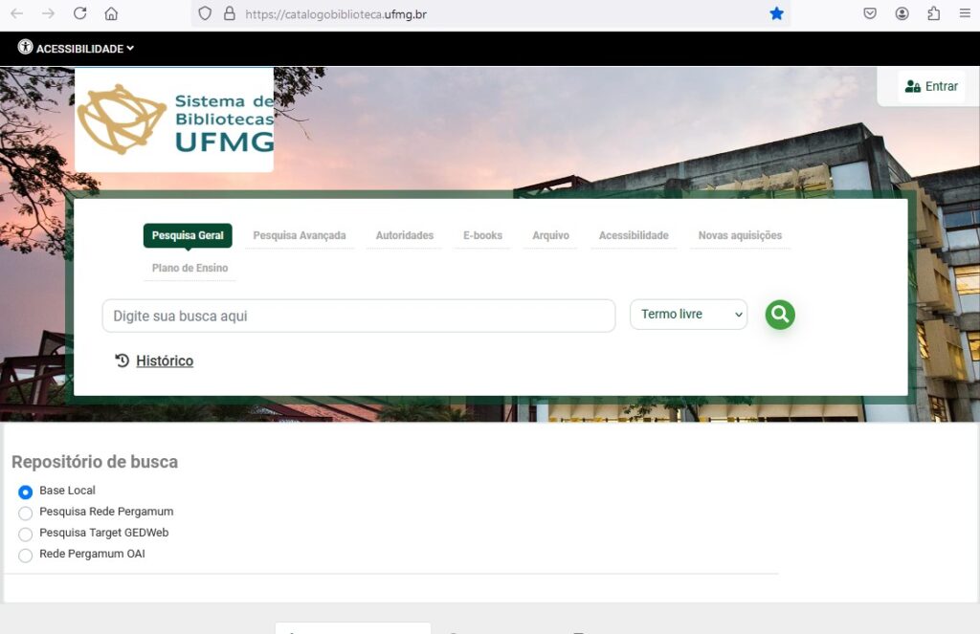Open the Termo livre dropdown
The image size is (980, 634).
point(688,315)
